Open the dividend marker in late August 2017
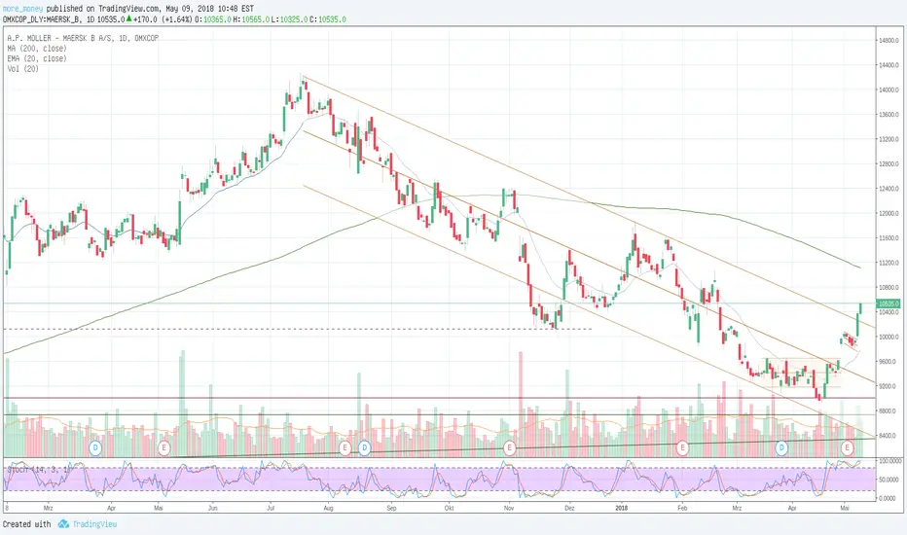 pos(364,447)
